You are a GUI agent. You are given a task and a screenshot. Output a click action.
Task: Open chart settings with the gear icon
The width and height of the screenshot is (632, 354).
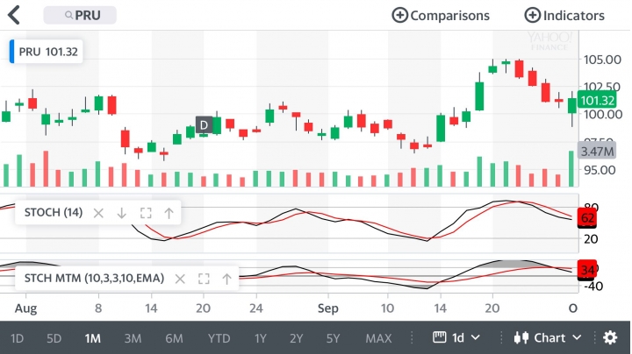pyautogui.click(x=610, y=337)
